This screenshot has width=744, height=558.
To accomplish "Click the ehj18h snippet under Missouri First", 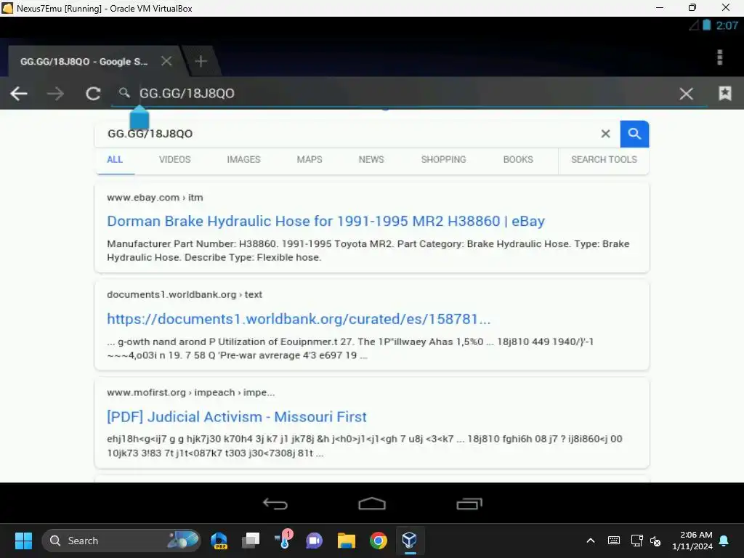I will pos(365,446).
